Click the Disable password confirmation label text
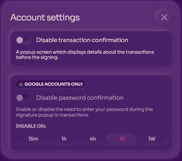This screenshot has height=161, width=182. point(80,98)
